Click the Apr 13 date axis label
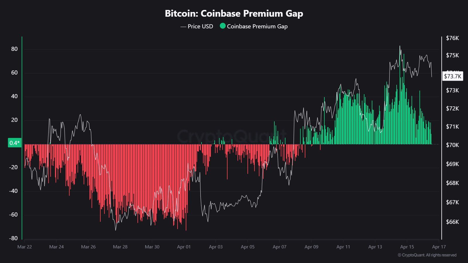This screenshot has height=263, width=468. click(375, 247)
